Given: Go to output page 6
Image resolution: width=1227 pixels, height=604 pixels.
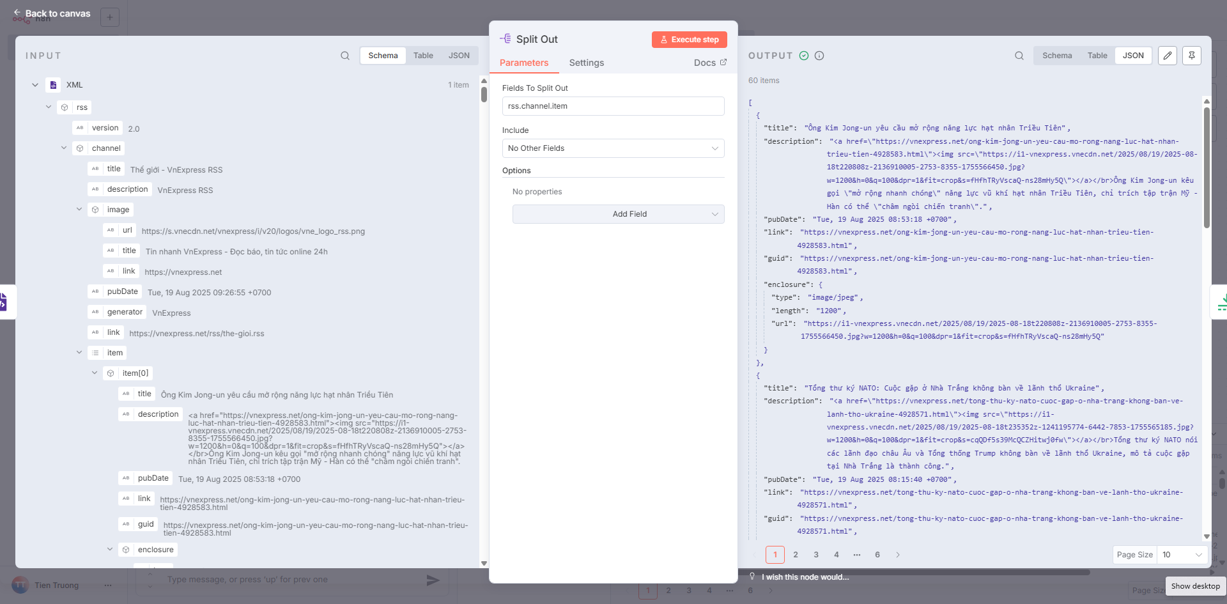Looking at the screenshot, I should pos(877,555).
